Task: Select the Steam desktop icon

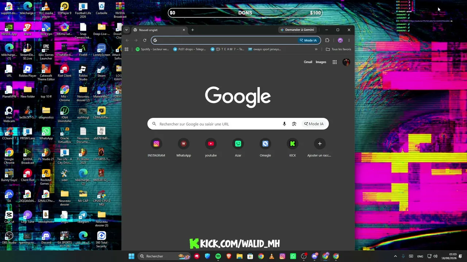Action: [101, 71]
